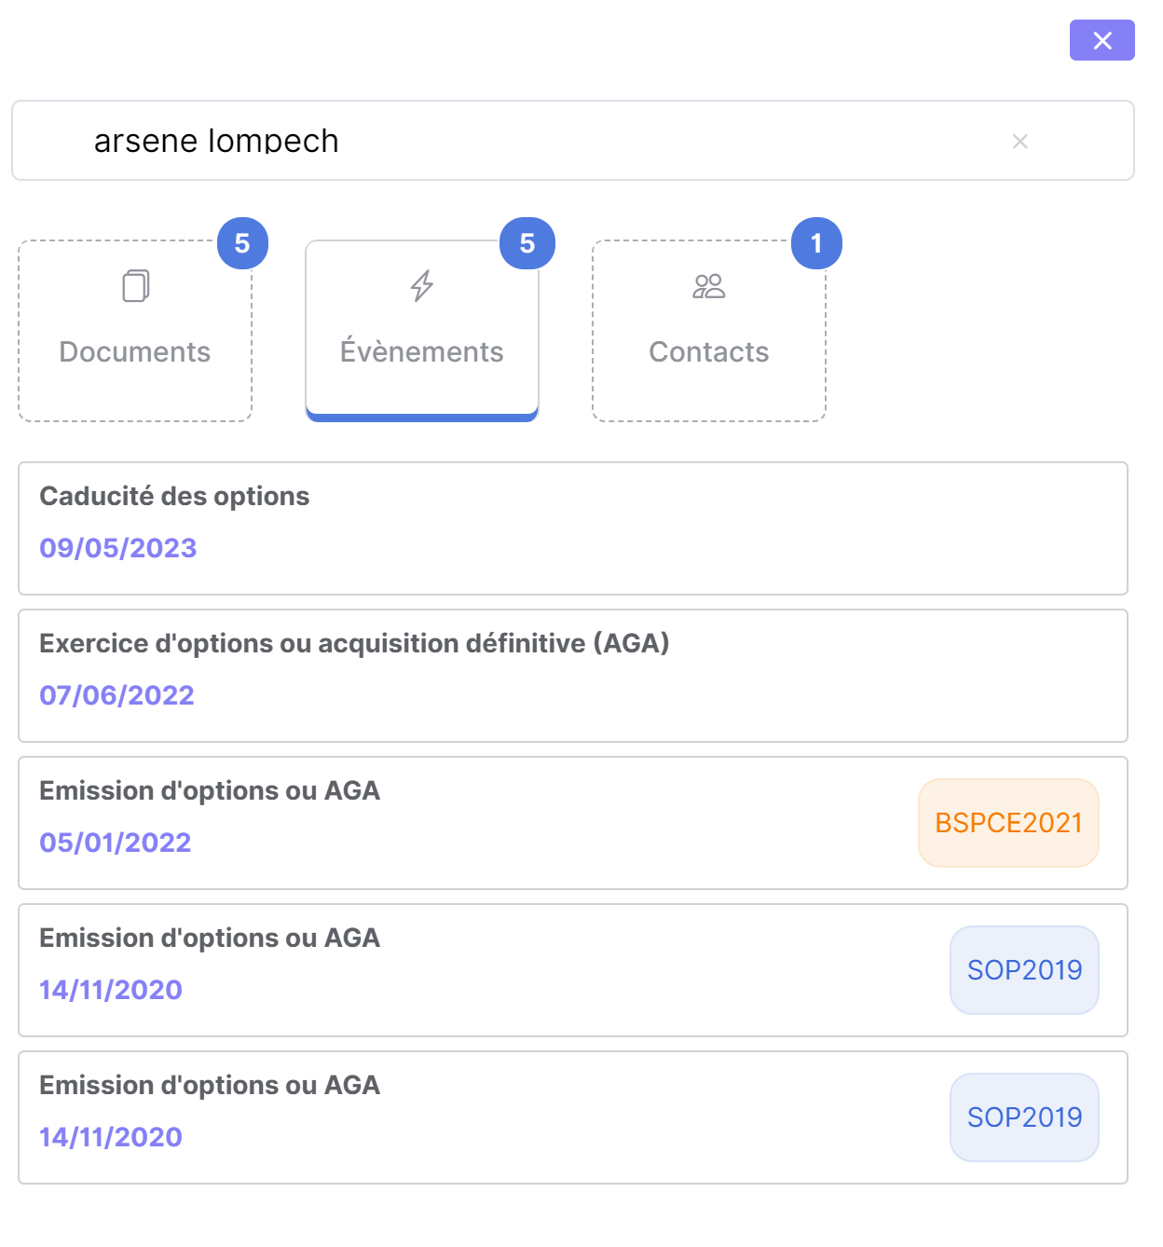Click the 09/05/2023 date
The width and height of the screenshot is (1163, 1247).
point(118,548)
